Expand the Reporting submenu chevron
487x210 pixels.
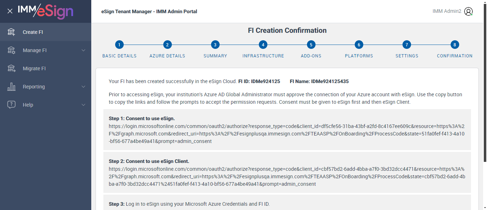pos(83,87)
